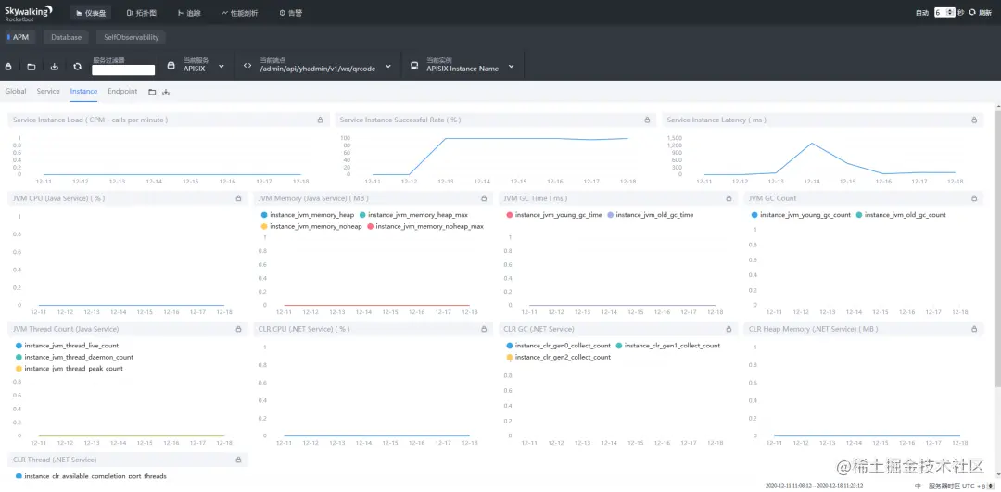Screen dimensions: 1001x492
Task: Click the download export icon in toolbar
Action: (55, 67)
